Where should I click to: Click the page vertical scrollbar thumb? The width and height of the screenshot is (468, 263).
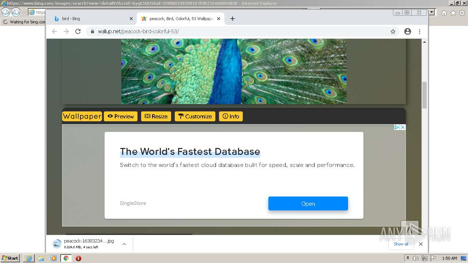424,95
